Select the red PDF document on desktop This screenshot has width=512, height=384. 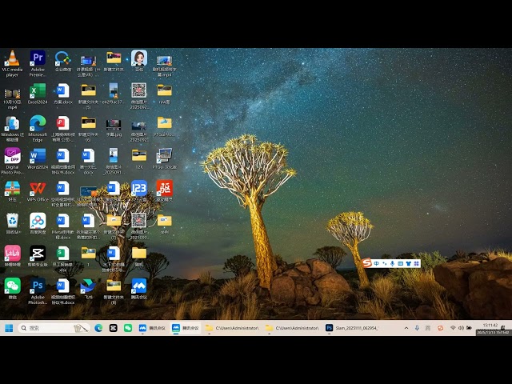62,128
